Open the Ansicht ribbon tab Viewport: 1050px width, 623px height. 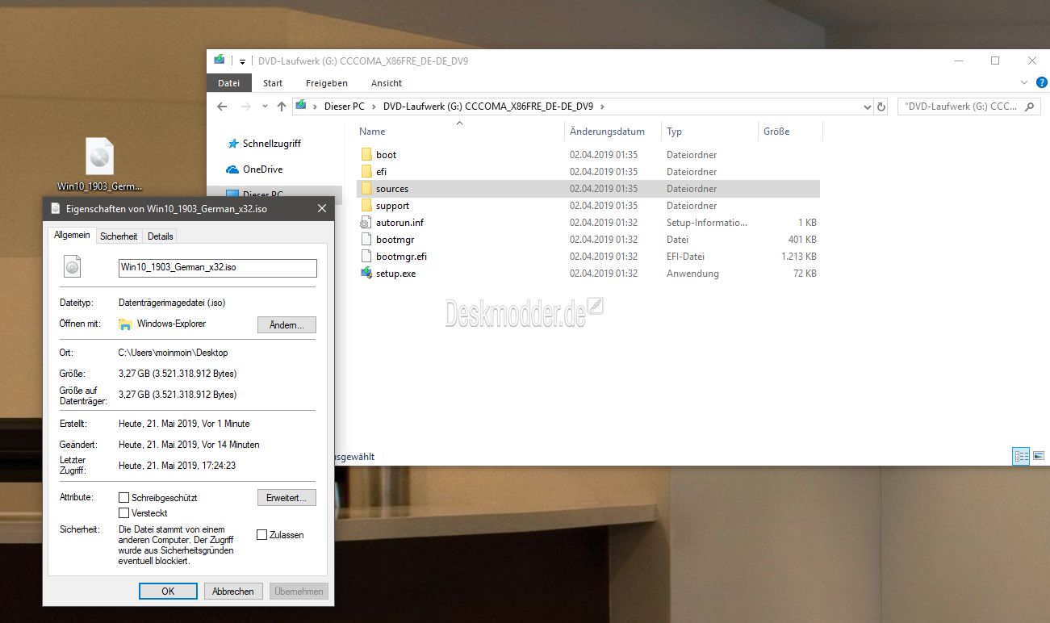click(x=387, y=83)
